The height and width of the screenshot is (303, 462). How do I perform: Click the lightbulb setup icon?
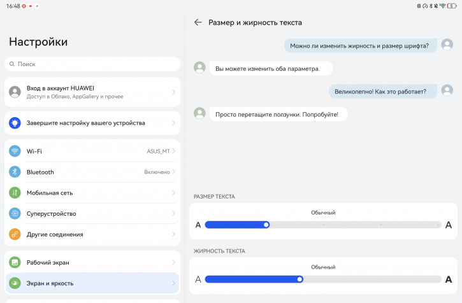pyautogui.click(x=15, y=123)
